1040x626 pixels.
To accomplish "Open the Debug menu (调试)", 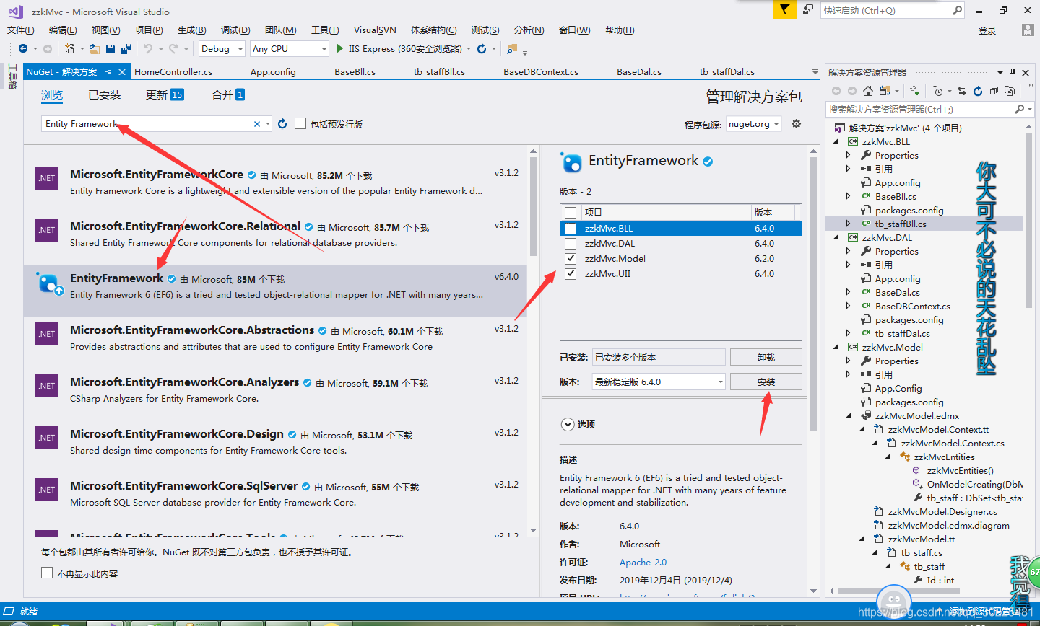I will (235, 30).
